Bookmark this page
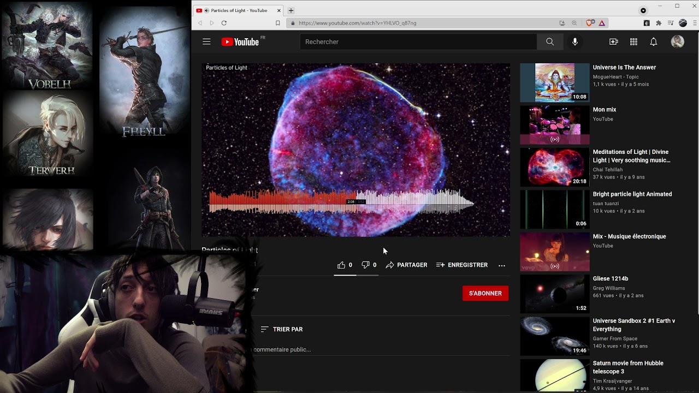 coord(277,23)
